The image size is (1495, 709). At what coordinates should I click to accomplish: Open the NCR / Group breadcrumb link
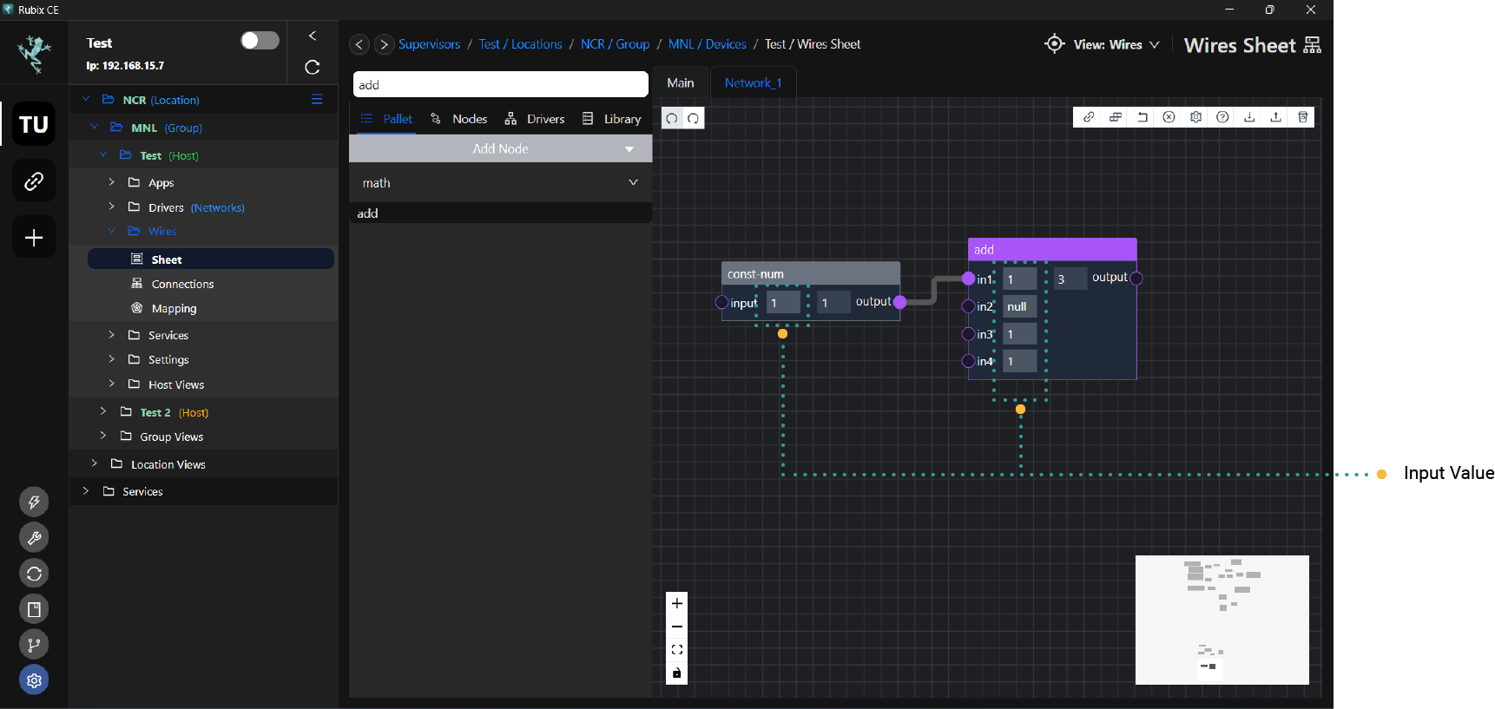point(615,44)
